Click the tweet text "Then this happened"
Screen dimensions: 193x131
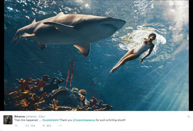(x=26, y=120)
